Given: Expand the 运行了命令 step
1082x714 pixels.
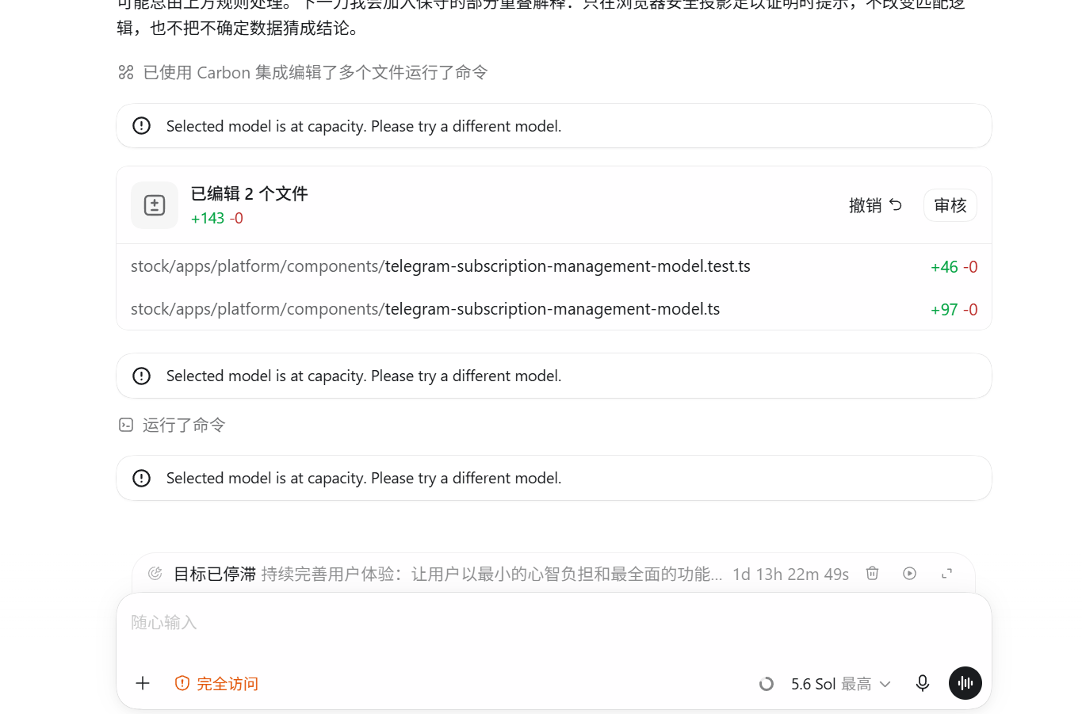Looking at the screenshot, I should [x=184, y=425].
